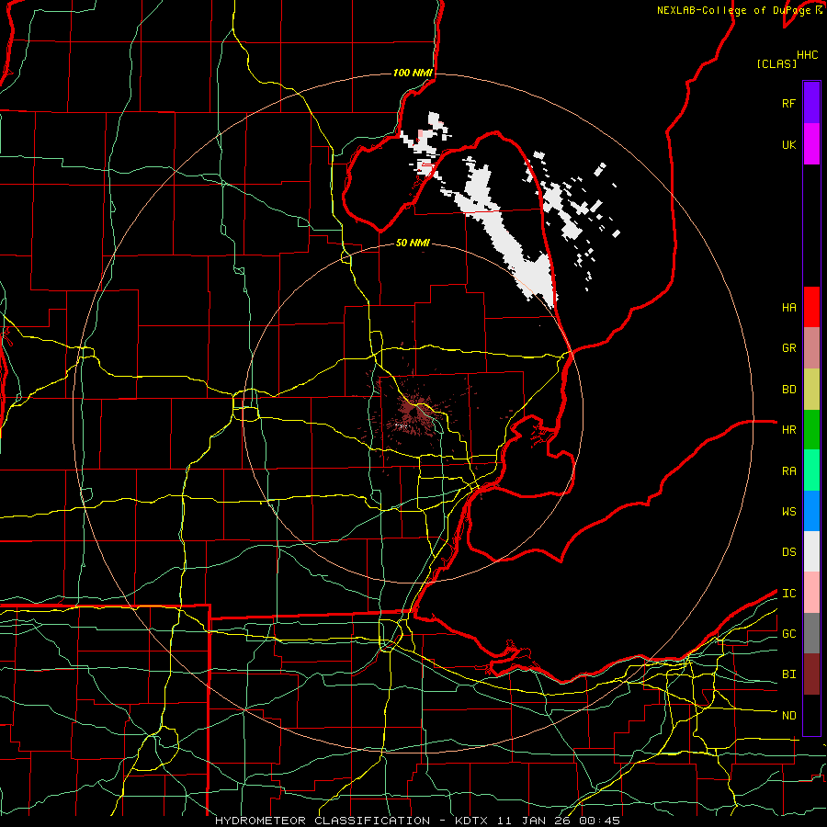827x827 pixels.
Task: Click the Hydrometeor Classification KDTX title text
Action: pos(418,821)
